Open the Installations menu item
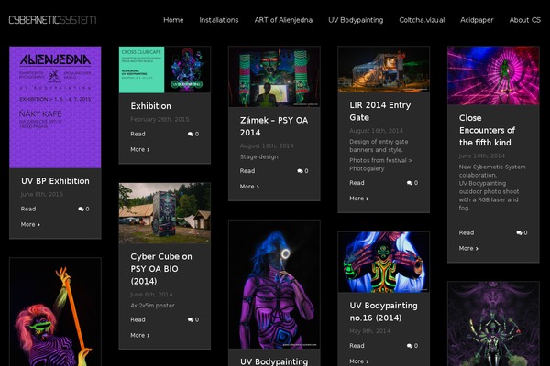The height and width of the screenshot is (366, 550). (x=219, y=20)
